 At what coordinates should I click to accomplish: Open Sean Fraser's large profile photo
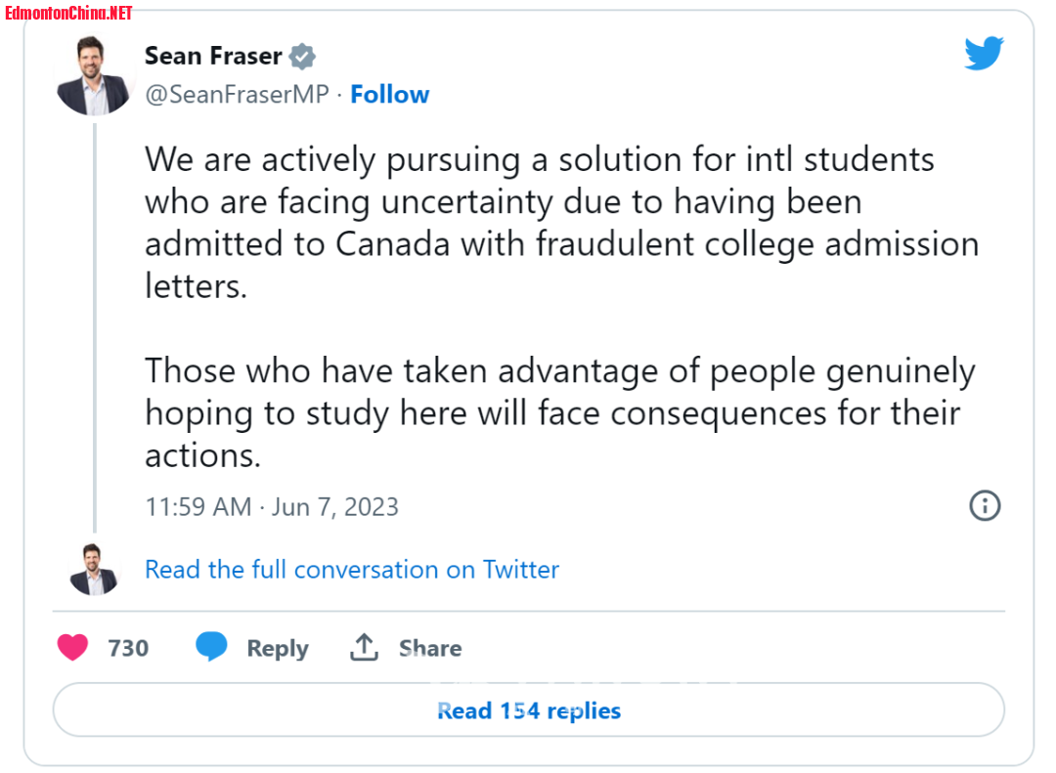tap(94, 76)
